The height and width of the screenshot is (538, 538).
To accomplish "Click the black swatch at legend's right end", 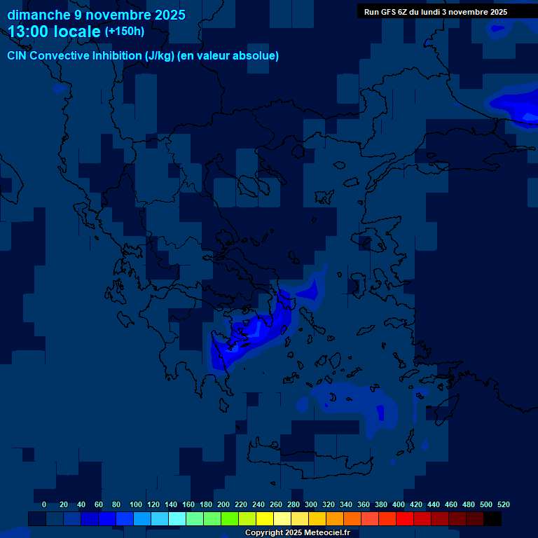I will (x=492, y=519).
